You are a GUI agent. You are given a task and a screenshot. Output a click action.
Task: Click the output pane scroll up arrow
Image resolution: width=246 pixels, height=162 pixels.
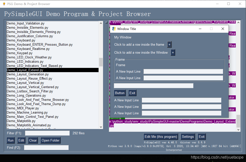[x=238, y=22]
